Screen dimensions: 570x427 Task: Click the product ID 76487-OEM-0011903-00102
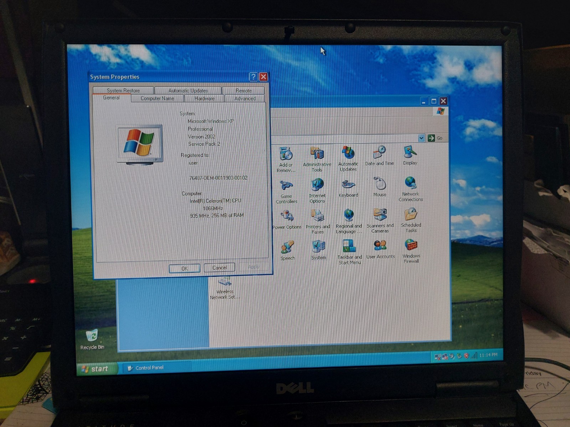coord(218,178)
